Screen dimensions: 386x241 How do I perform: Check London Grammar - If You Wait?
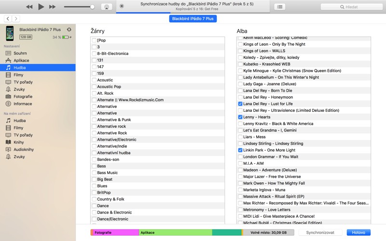(x=240, y=157)
